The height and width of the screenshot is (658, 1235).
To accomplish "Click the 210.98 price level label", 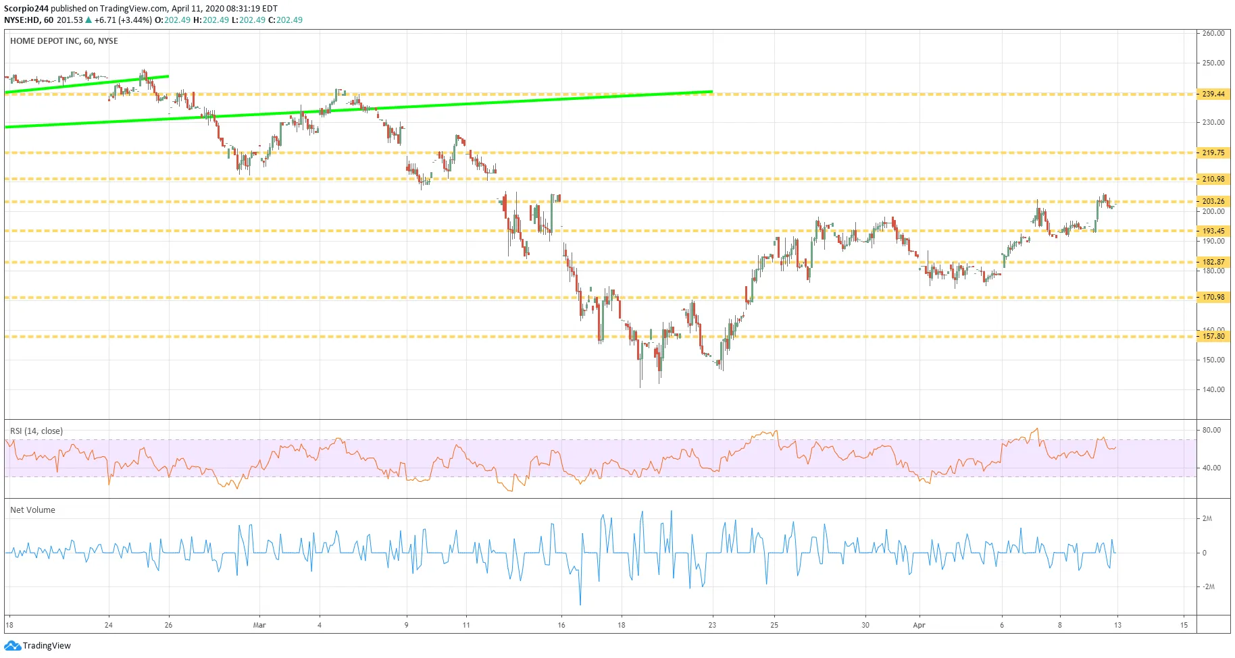I will [x=1213, y=179].
